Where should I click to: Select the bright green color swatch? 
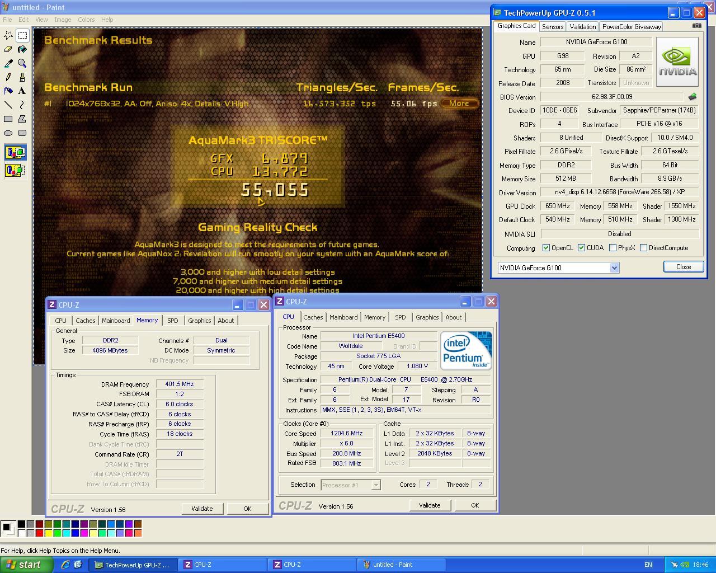click(x=57, y=533)
